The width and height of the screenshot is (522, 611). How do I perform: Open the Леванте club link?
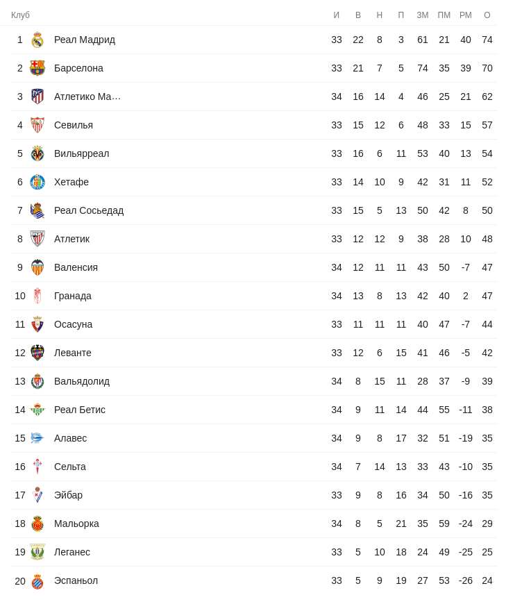(x=73, y=353)
